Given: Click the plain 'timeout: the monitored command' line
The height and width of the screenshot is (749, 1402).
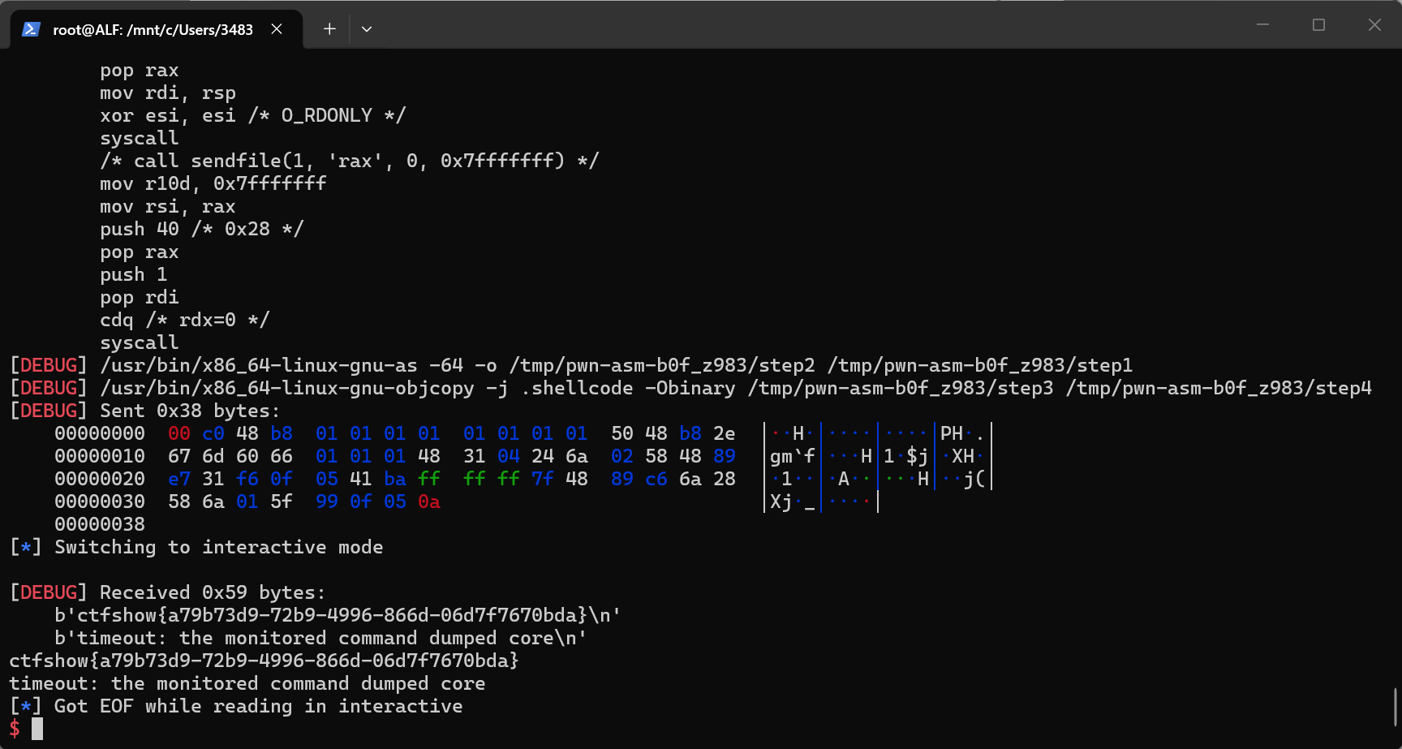Looking at the screenshot, I should click(x=247, y=683).
